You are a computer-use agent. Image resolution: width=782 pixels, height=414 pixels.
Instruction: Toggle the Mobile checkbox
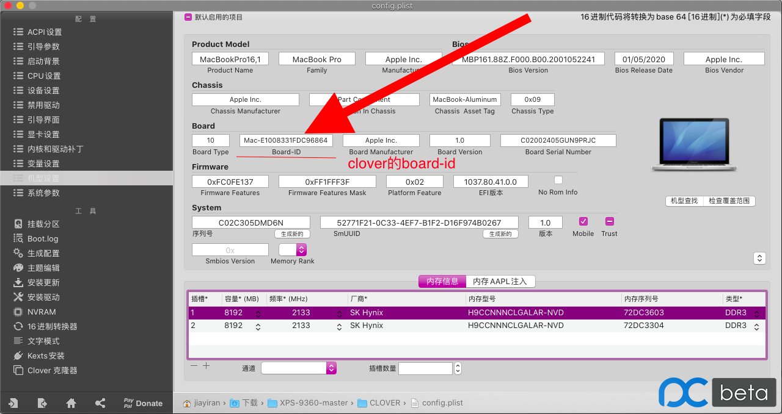click(583, 221)
